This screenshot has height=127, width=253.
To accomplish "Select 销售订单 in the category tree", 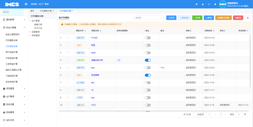I will point(38,25).
